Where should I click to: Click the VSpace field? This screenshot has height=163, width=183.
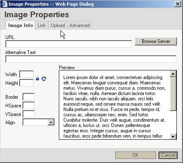tap(29, 114)
